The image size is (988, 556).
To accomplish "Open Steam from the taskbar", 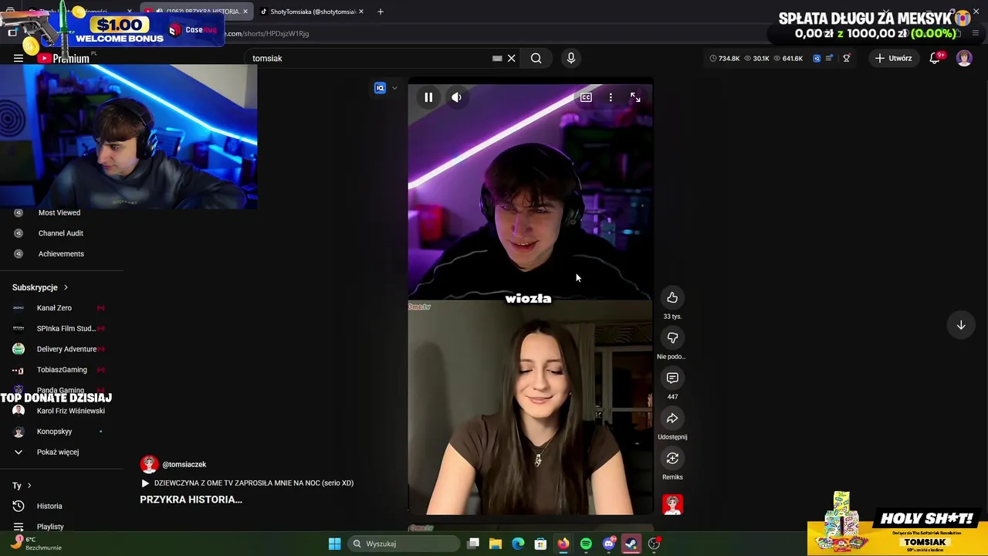I will (631, 544).
